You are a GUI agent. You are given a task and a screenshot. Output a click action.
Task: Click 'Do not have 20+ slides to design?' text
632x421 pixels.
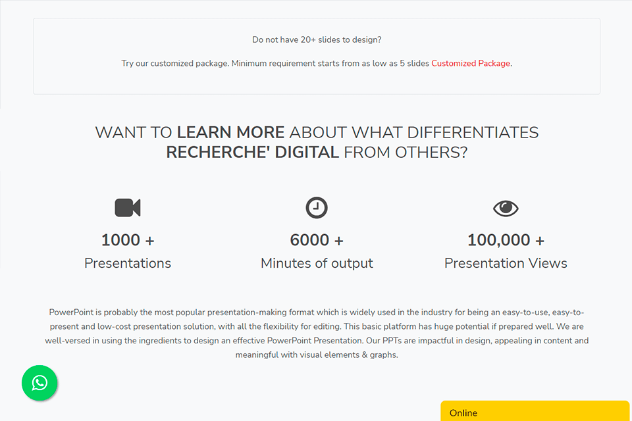point(317,39)
